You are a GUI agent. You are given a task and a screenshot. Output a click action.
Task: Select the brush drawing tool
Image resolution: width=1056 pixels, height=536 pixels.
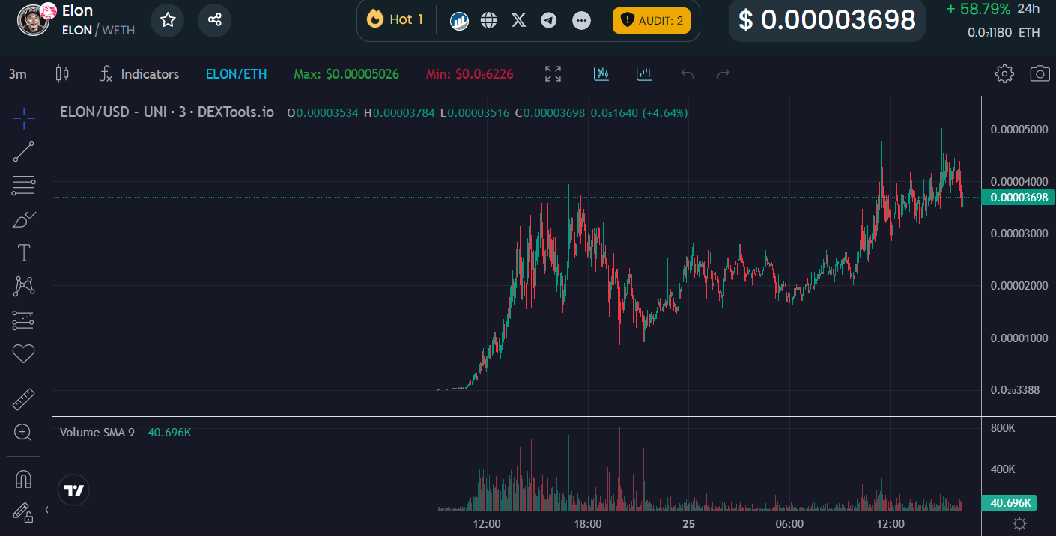pyautogui.click(x=24, y=219)
